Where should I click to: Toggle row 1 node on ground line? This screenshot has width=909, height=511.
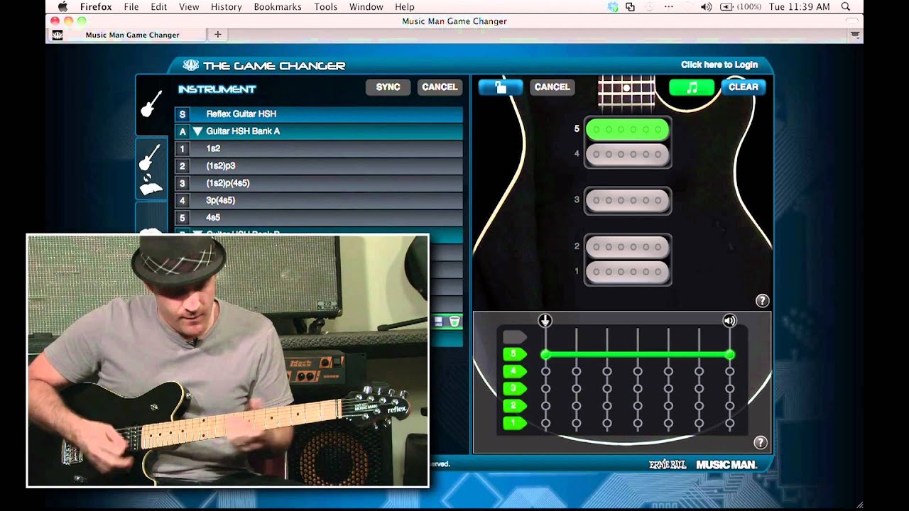545,423
